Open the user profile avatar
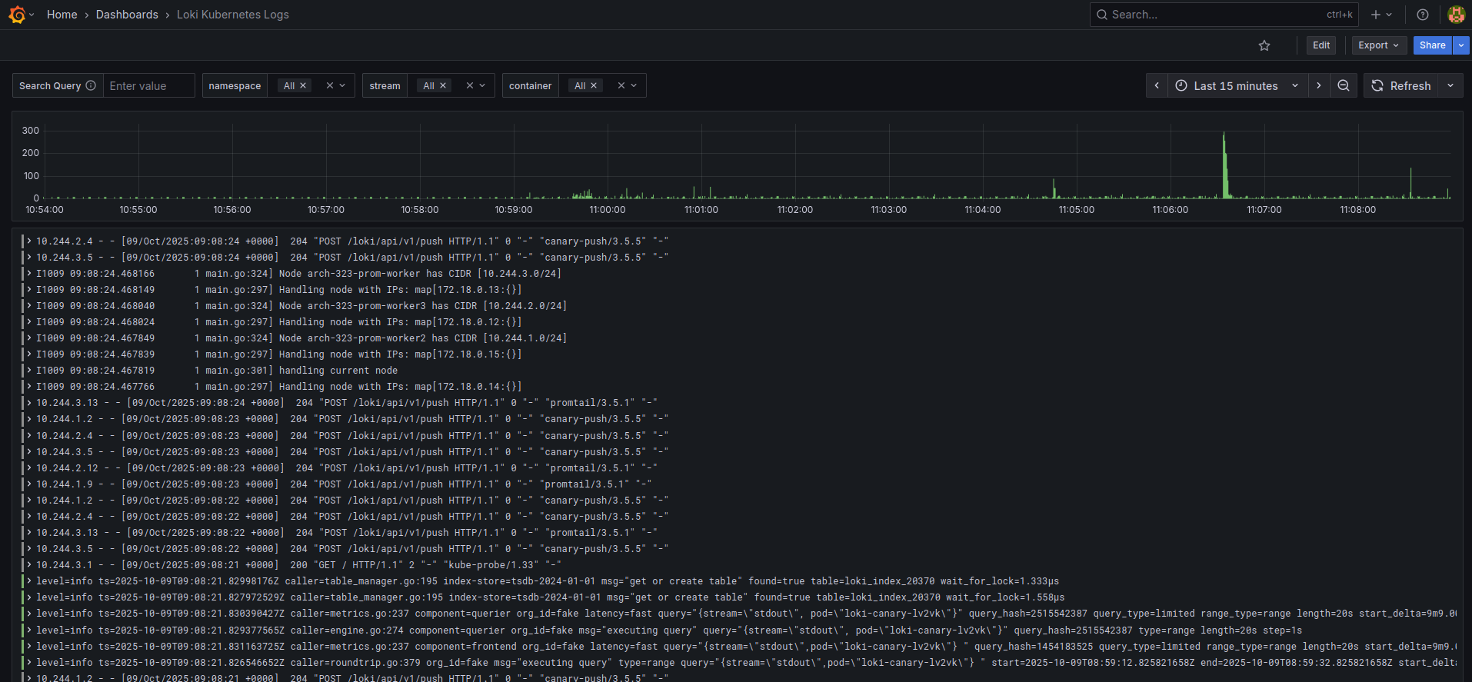This screenshot has width=1472, height=682. click(1456, 15)
